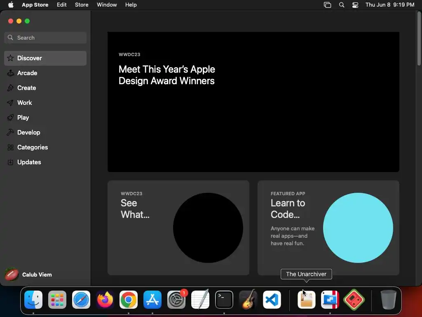422x317 pixels.
Task: Click the joystick icon beside Arcade
Action: click(10, 73)
